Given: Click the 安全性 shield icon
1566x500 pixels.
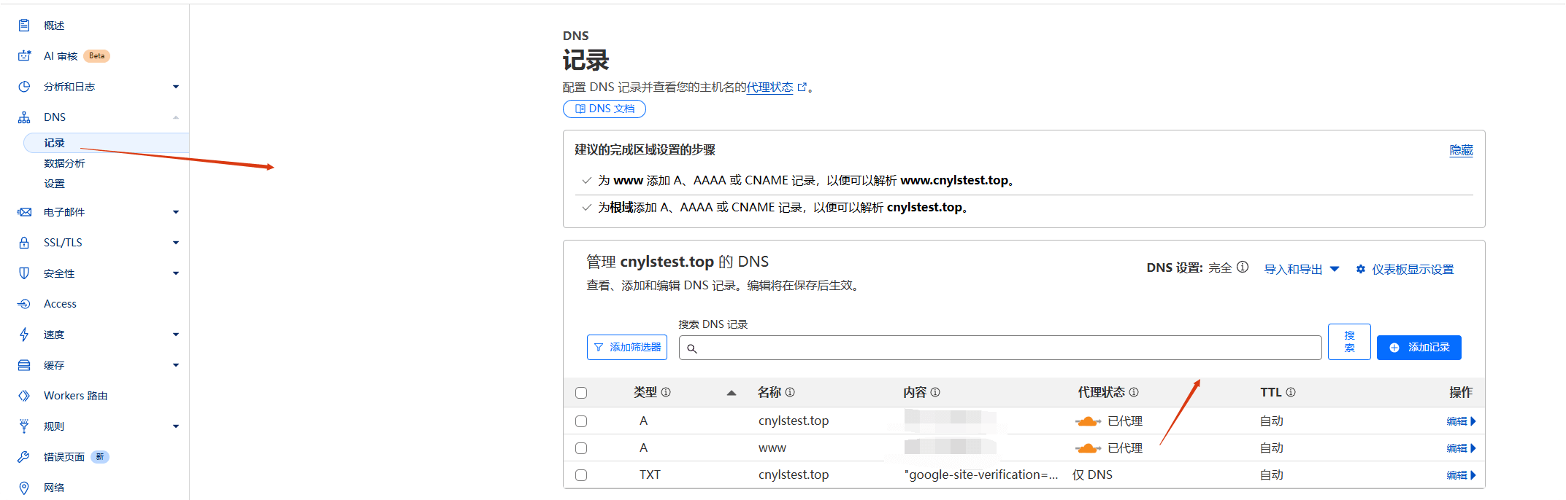Looking at the screenshot, I should coord(24,273).
